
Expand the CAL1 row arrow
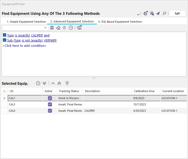point(4,98)
